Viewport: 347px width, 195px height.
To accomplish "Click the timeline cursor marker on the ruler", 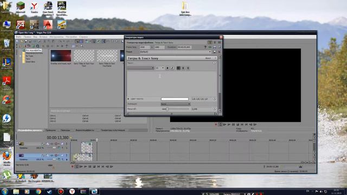I will [97, 140].
